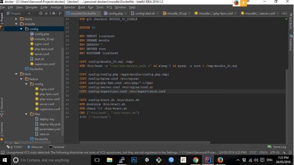The height and width of the screenshot is (165, 294).
Task: Open the Edit menu
Action: 11,7
